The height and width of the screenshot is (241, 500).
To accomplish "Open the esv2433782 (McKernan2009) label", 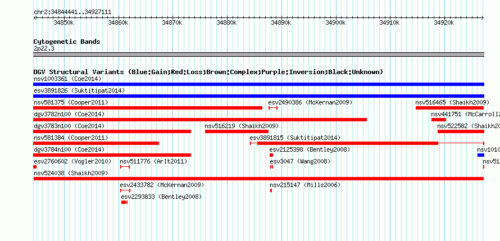I will tap(162, 185).
